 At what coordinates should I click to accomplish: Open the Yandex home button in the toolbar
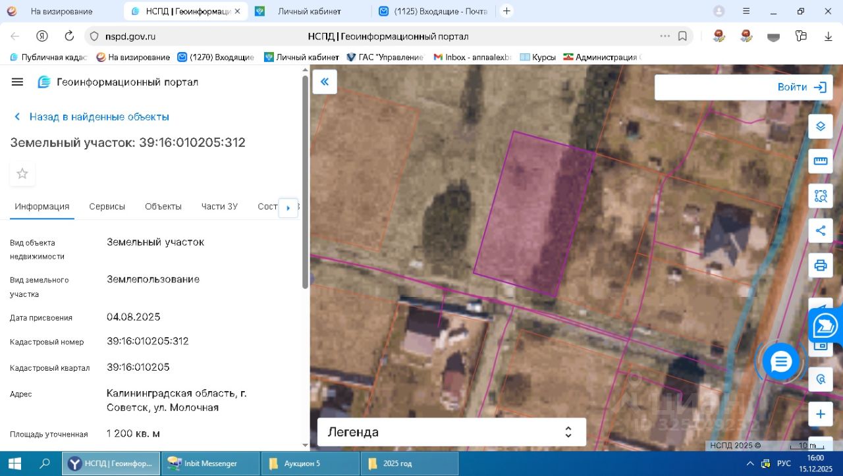click(42, 36)
